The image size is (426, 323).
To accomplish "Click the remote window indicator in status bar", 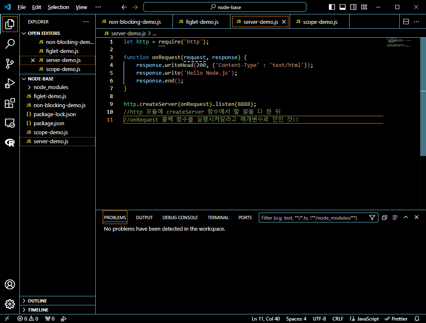I will [7, 318].
